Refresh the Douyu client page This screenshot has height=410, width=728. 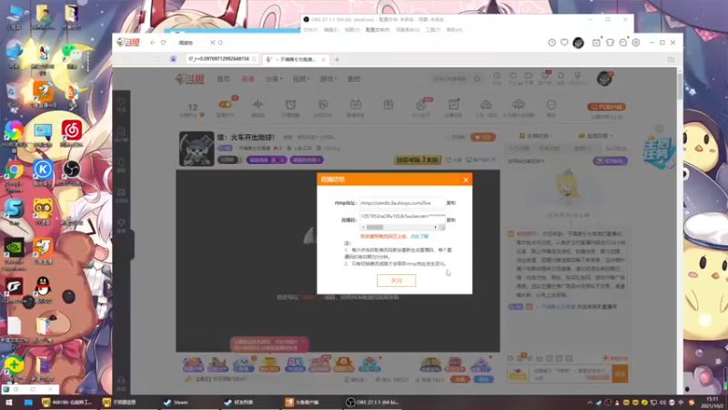(x=164, y=42)
